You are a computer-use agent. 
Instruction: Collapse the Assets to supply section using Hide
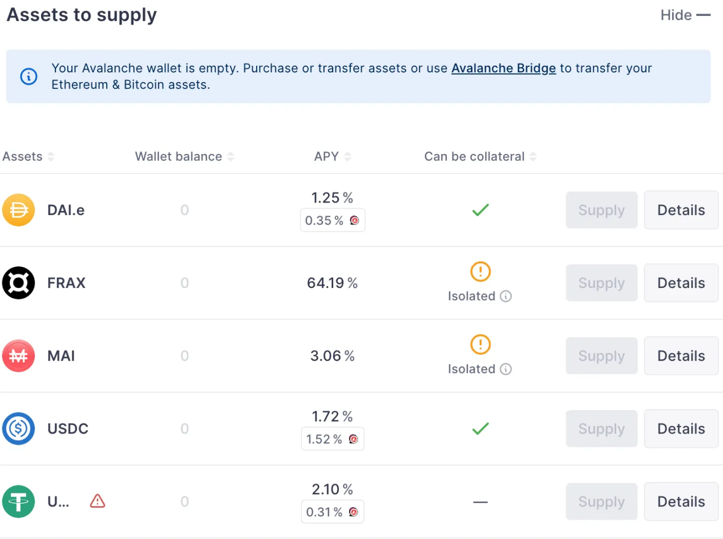point(685,15)
